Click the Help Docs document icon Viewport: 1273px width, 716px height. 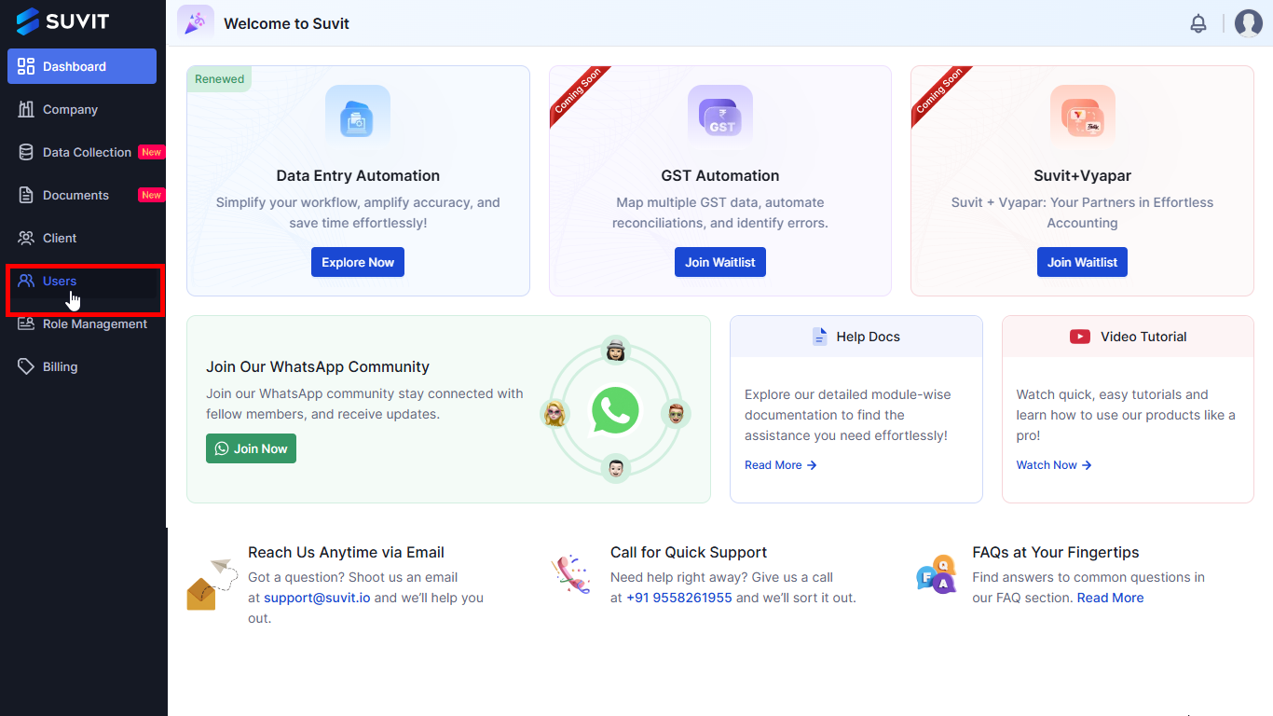(820, 337)
